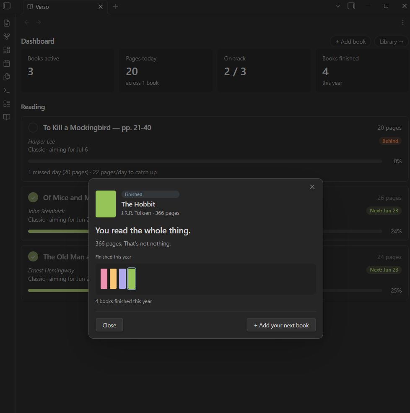This screenshot has height=413, width=410.
Task: Select the Verso tab
Action: 65,7
